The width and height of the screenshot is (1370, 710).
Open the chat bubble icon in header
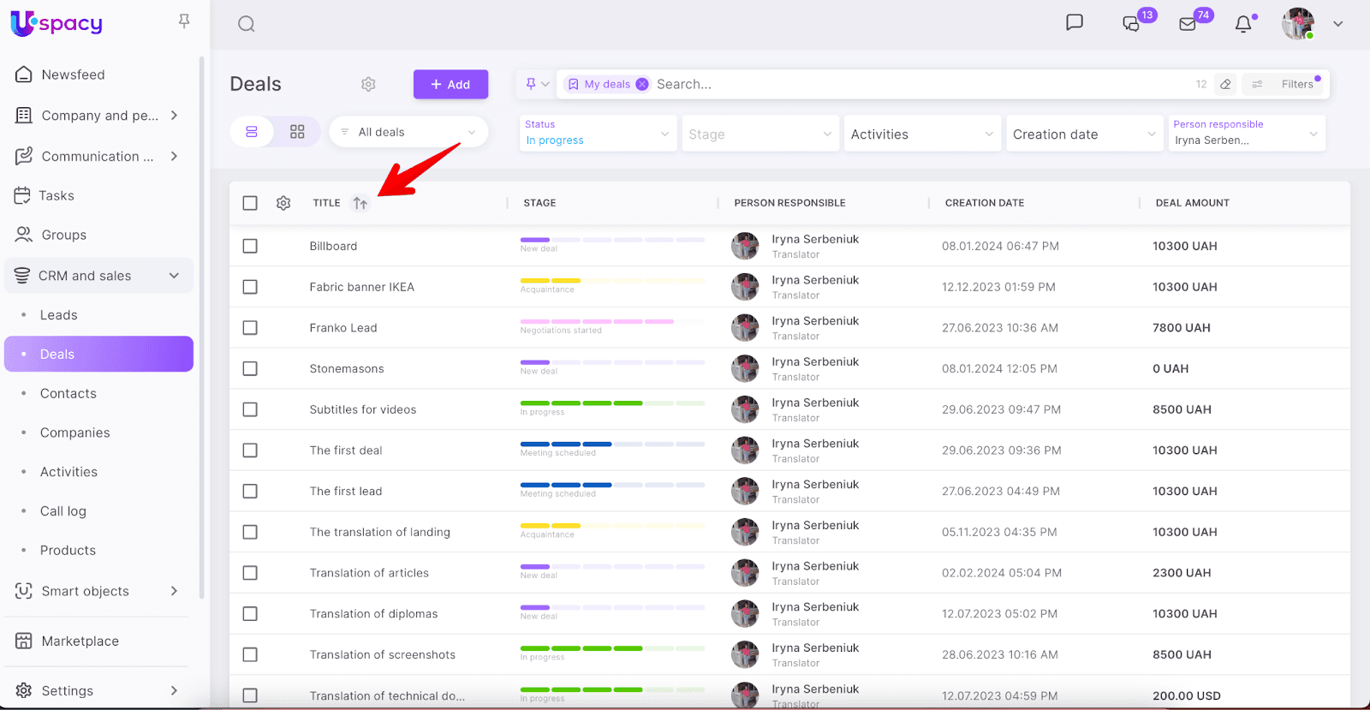1074,23
